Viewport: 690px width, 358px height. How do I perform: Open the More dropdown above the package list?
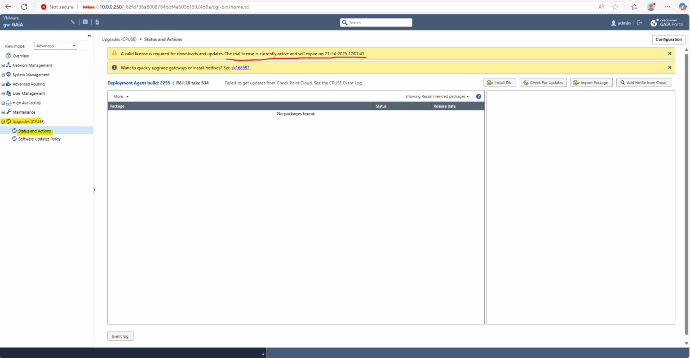point(120,96)
